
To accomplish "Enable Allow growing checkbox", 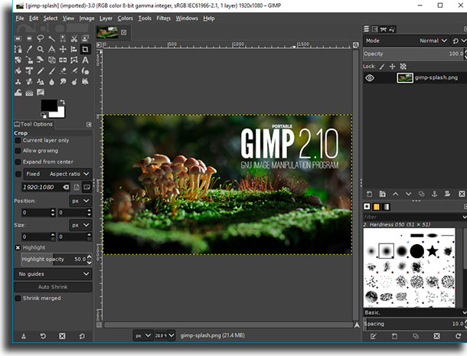I will (x=18, y=151).
